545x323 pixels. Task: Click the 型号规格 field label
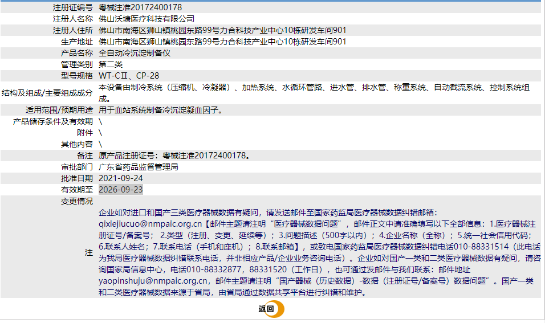point(77,76)
